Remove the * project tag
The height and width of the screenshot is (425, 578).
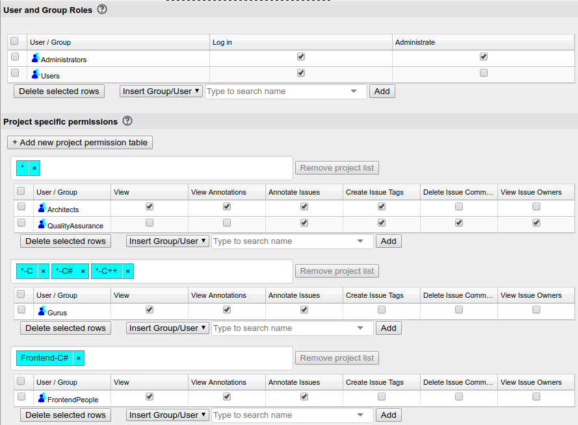[x=34, y=168]
